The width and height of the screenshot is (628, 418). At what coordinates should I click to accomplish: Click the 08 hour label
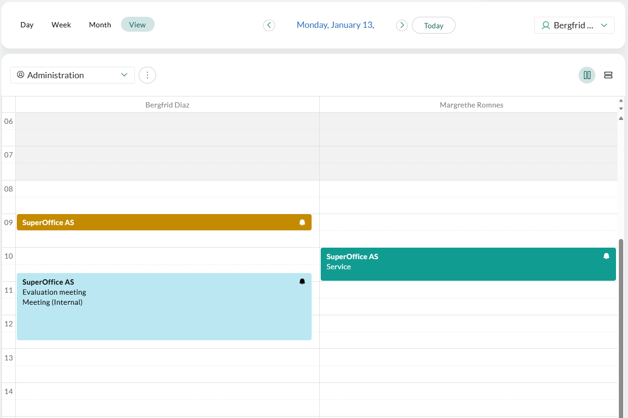(8, 189)
